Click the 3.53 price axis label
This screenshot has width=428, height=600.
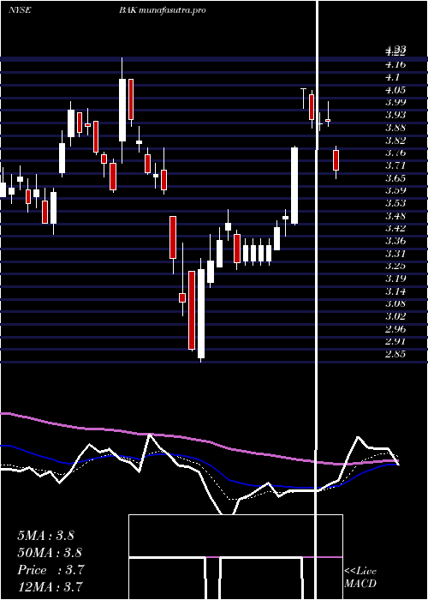[395, 203]
